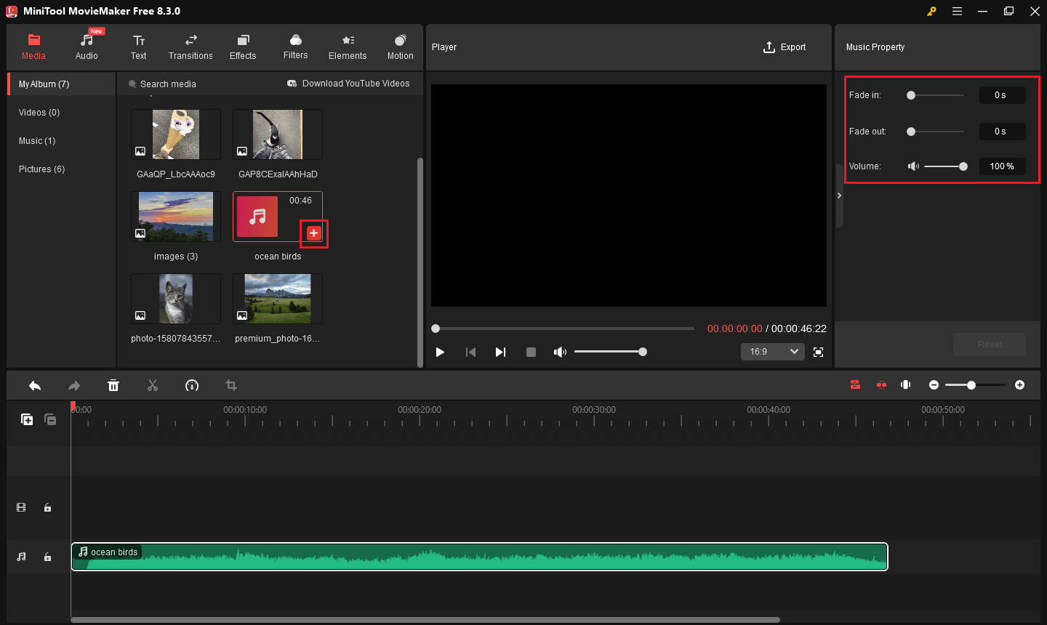Screen dimensions: 1047x625
Task: Adjust the timeline zoom slider
Action: pyautogui.click(x=975, y=384)
